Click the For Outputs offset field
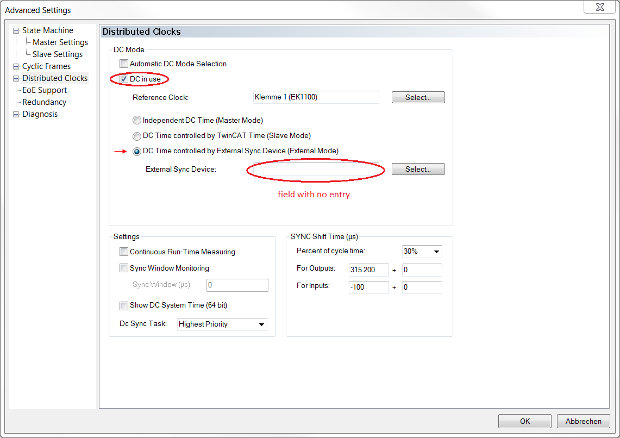The image size is (620, 438). [422, 270]
